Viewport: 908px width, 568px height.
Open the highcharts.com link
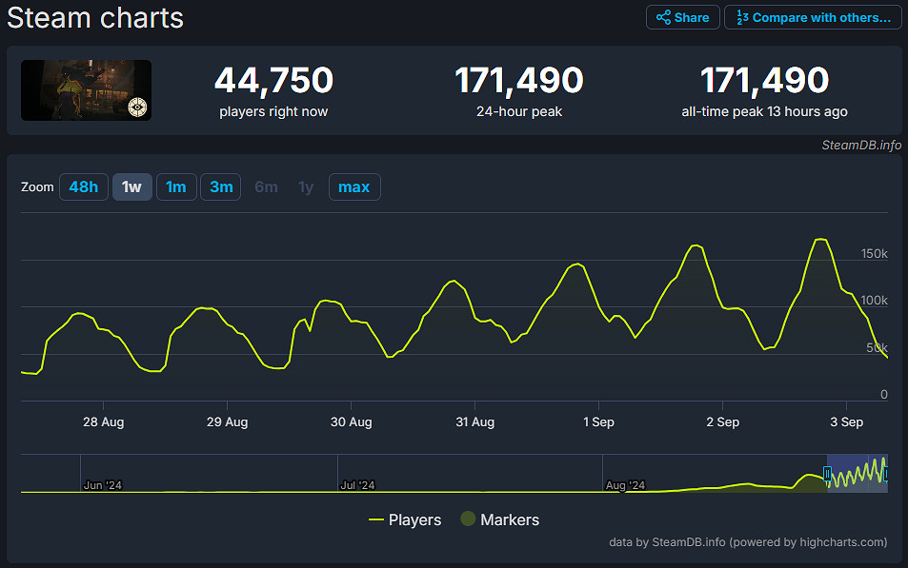pyautogui.click(x=839, y=542)
